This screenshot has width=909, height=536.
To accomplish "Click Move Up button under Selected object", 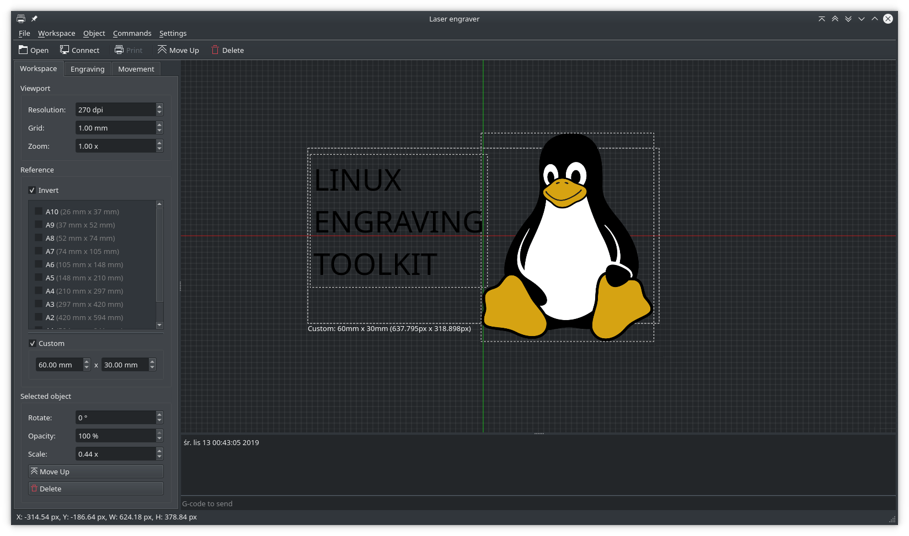I will pyautogui.click(x=96, y=472).
